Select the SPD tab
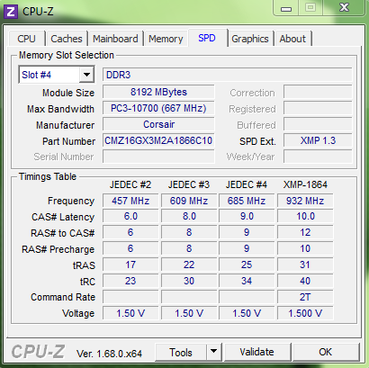Screen dimensions: 369x368 pyautogui.click(x=207, y=38)
